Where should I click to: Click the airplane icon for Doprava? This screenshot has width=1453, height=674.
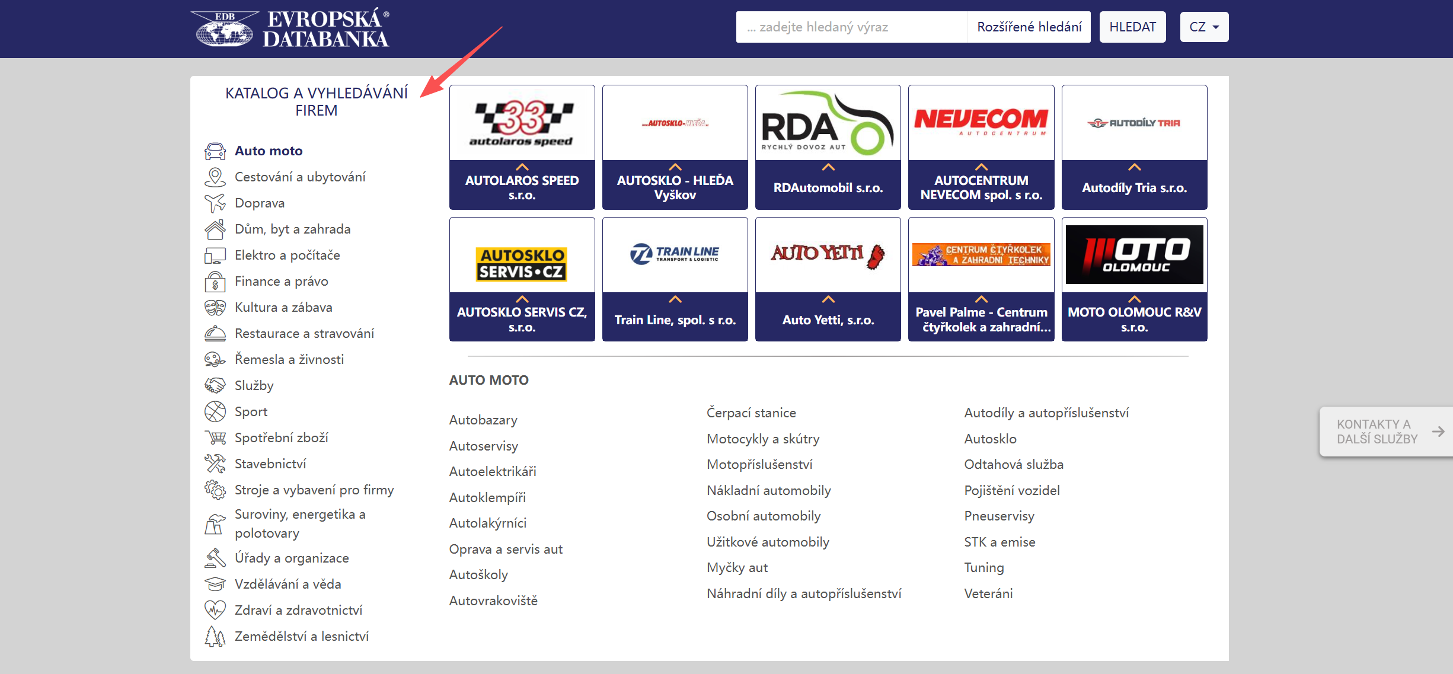click(215, 203)
